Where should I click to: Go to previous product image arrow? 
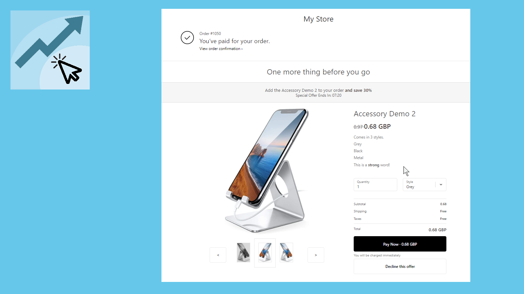tap(218, 255)
